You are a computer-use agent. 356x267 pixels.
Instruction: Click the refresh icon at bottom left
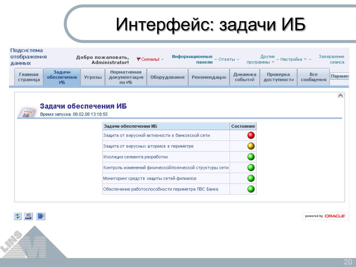tap(18, 216)
